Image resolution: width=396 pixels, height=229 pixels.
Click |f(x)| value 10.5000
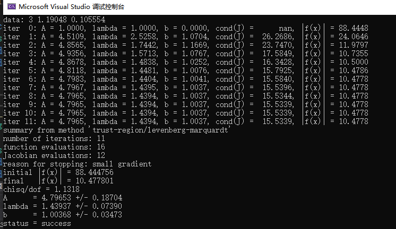(354, 62)
